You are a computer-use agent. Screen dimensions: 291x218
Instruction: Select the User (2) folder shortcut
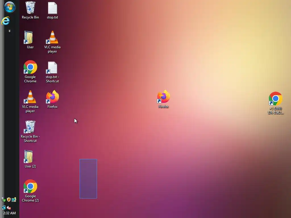30,159
